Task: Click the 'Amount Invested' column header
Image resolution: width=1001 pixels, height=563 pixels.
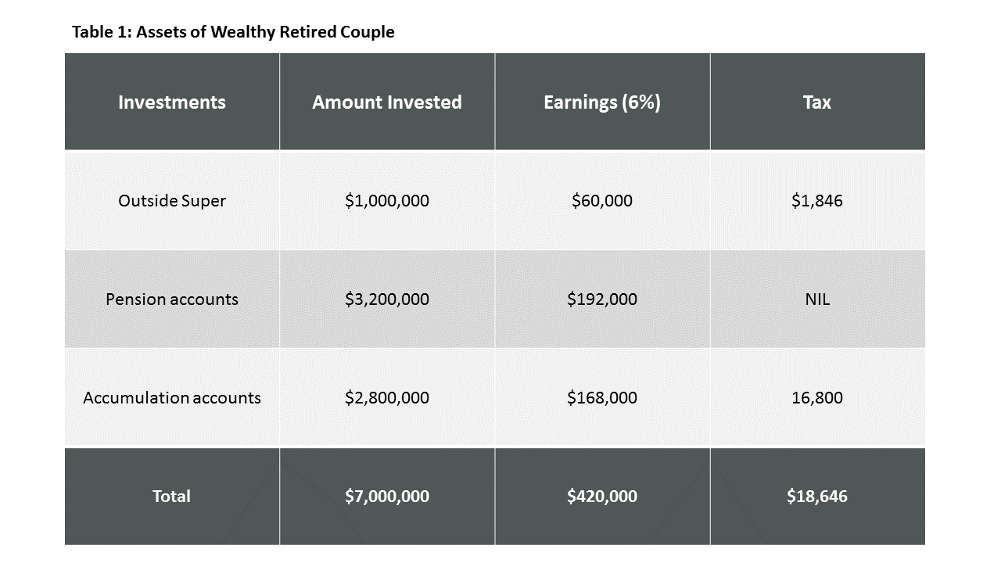Action: (387, 102)
